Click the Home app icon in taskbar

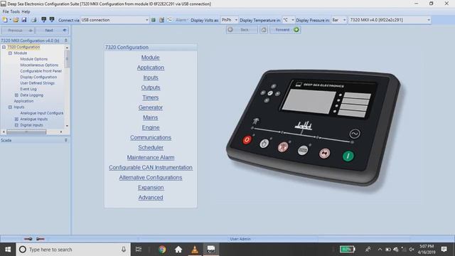[178, 250]
